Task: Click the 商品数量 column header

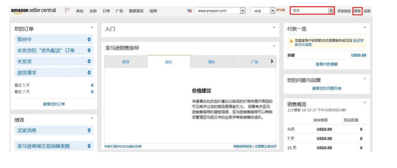Action: click(x=351, y=120)
